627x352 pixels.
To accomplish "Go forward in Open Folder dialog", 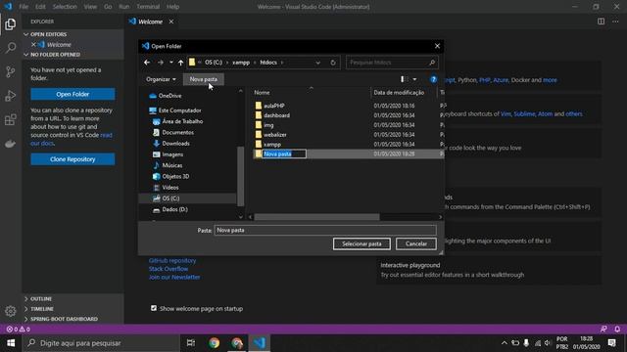I will tap(161, 63).
